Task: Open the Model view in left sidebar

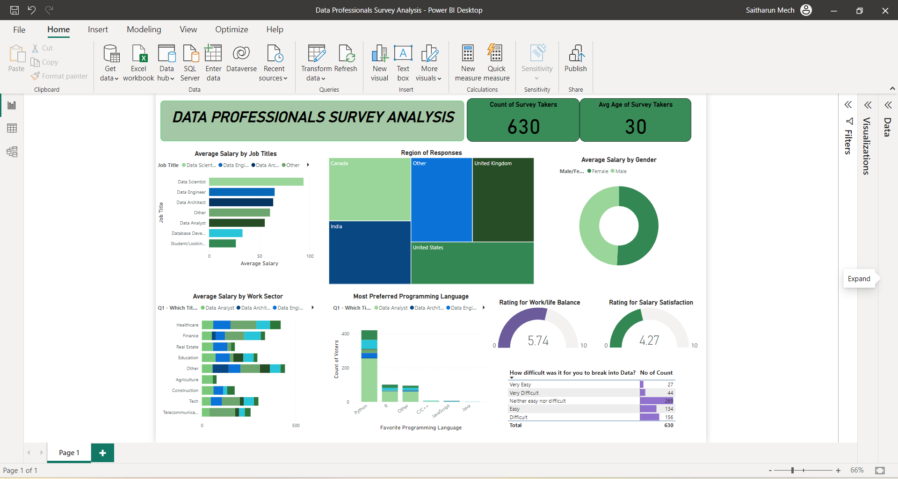Action: (12, 152)
